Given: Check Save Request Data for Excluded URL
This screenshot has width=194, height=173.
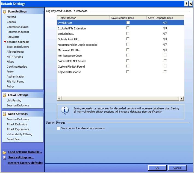Looking at the screenshot, I should (128, 34).
